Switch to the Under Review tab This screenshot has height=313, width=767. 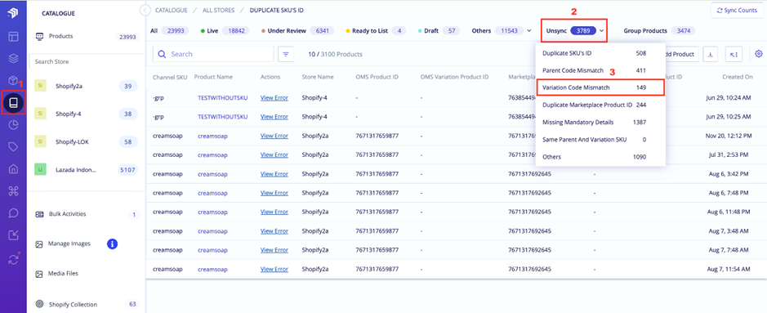[297, 31]
